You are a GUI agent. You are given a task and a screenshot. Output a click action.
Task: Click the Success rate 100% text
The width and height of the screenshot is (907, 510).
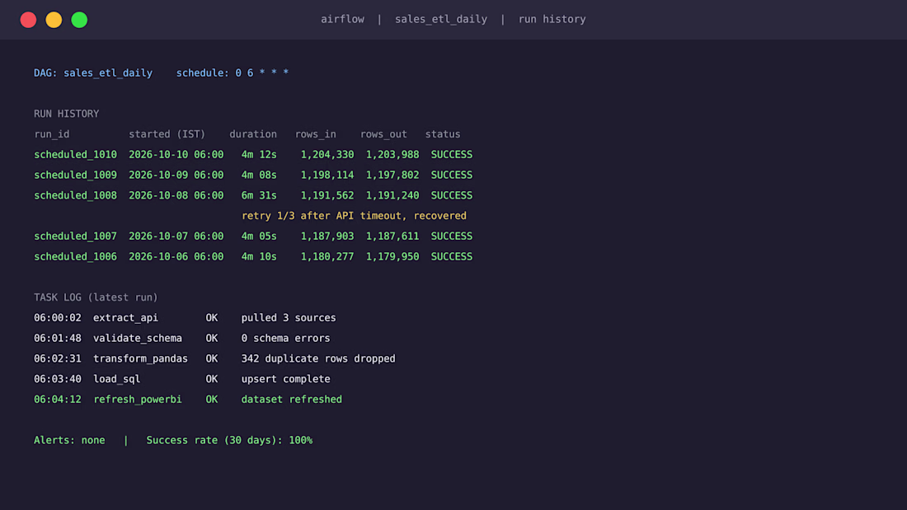click(x=229, y=440)
